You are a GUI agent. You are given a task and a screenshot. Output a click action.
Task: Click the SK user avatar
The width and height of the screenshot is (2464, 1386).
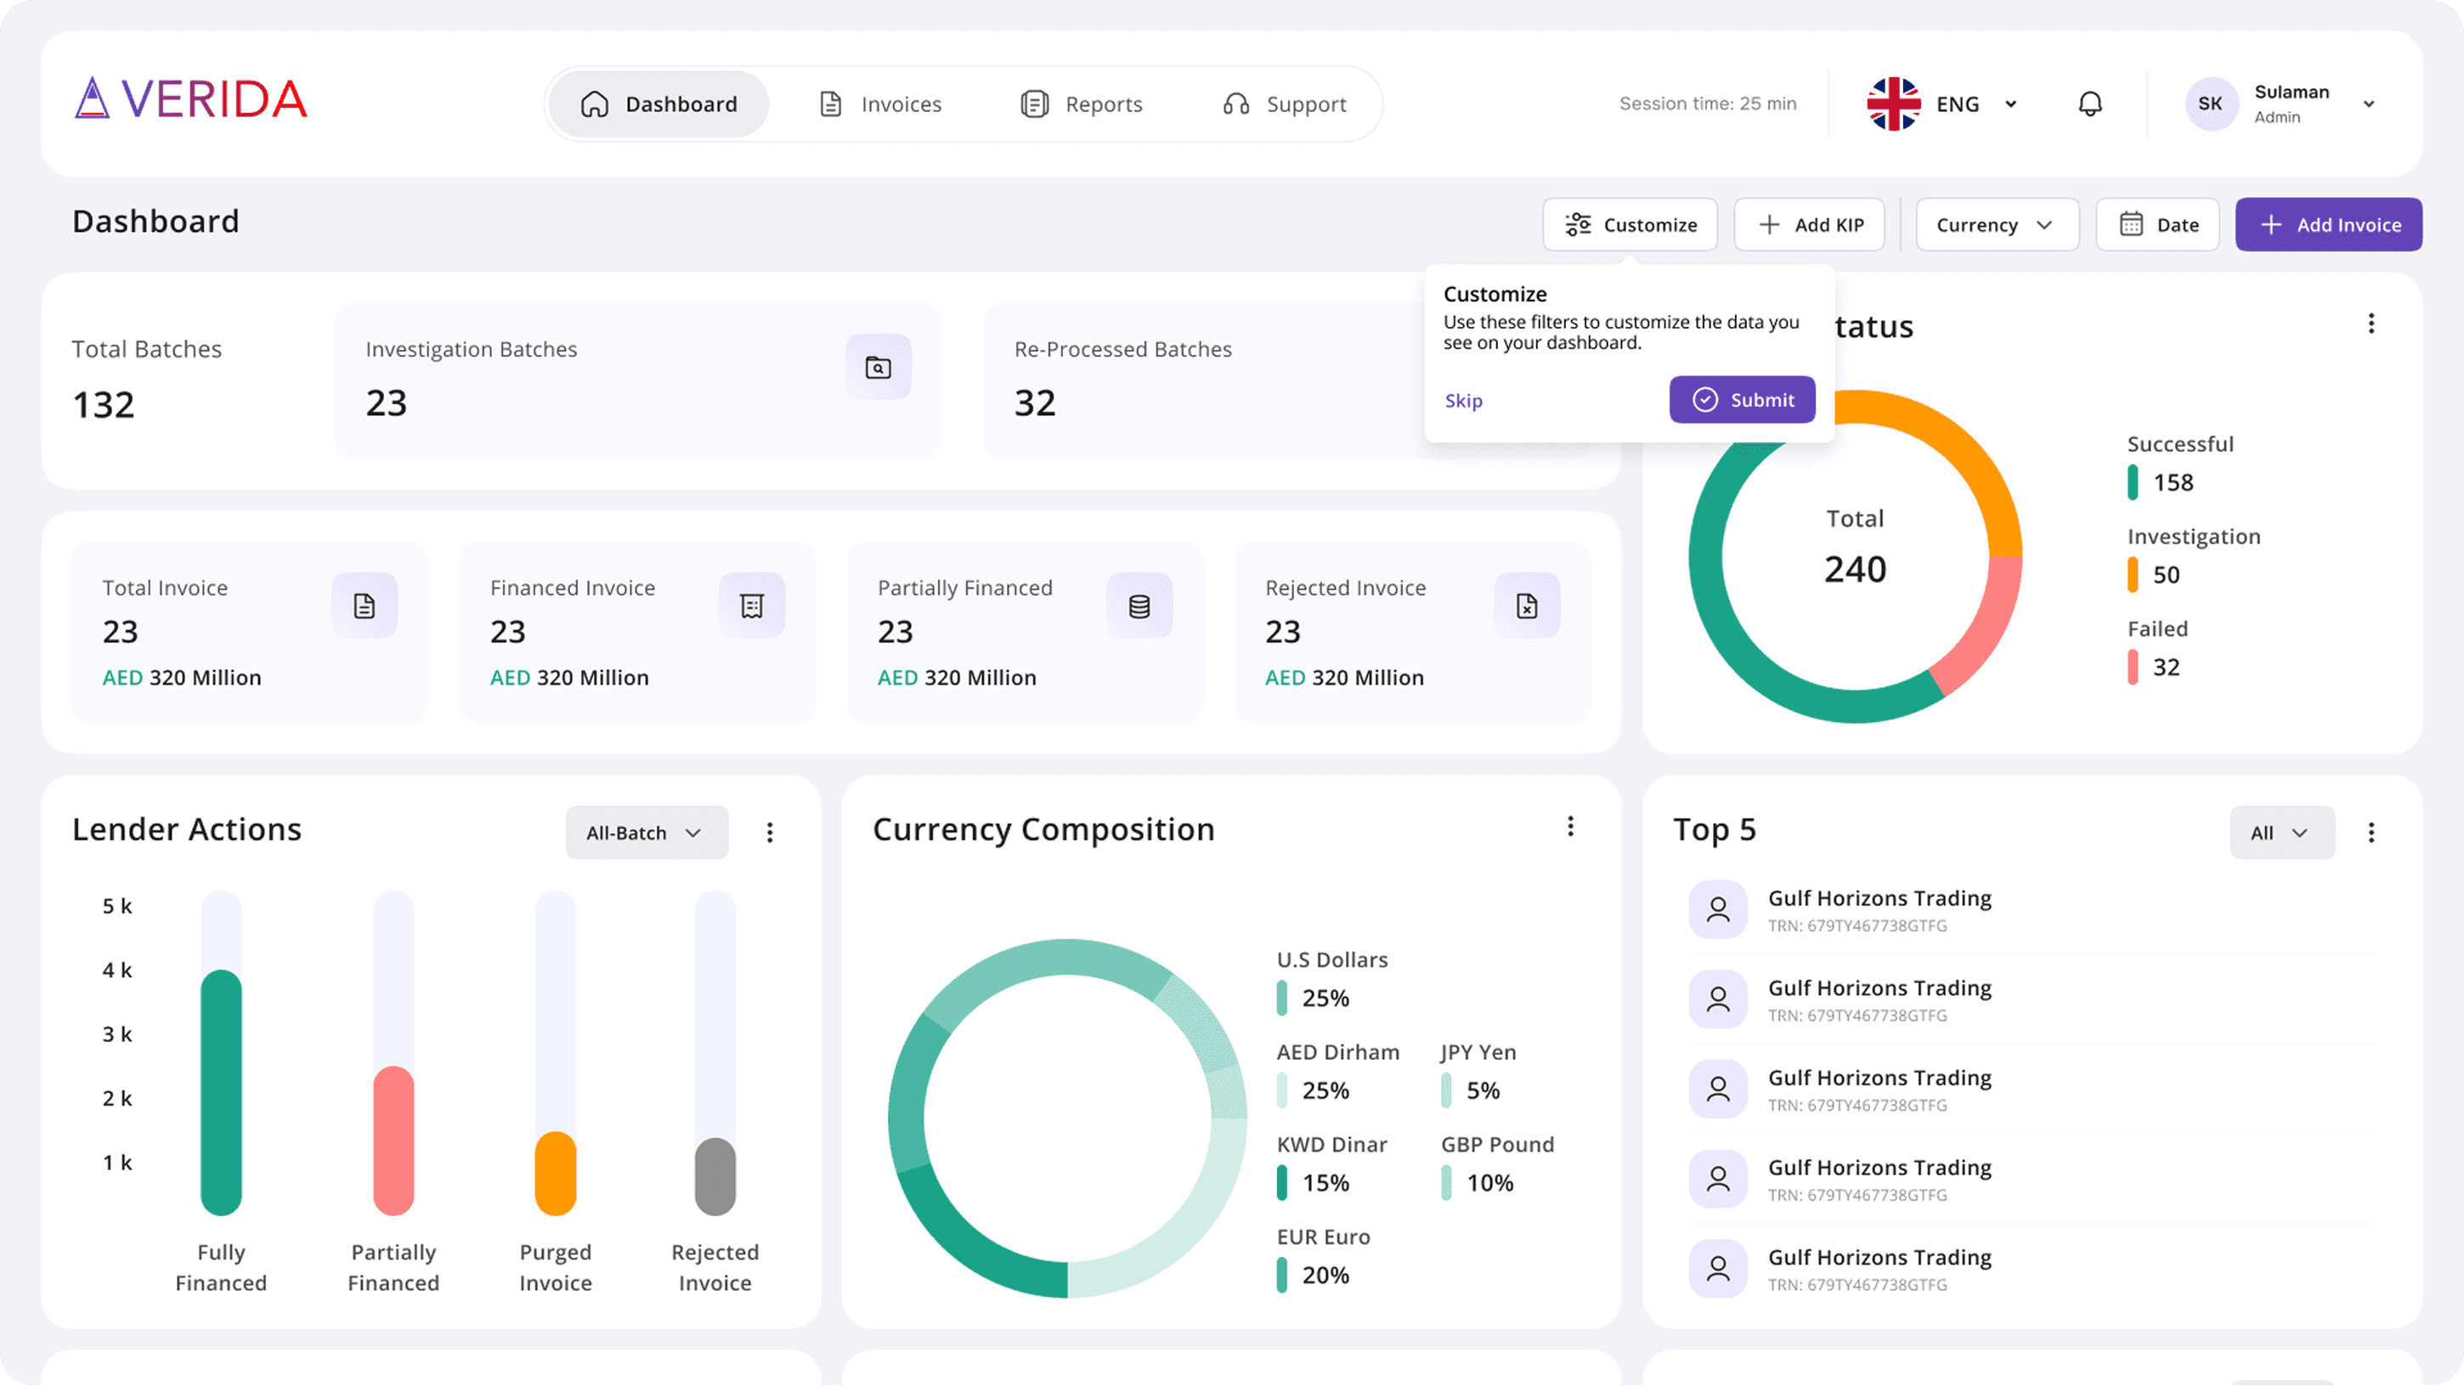click(x=2211, y=104)
